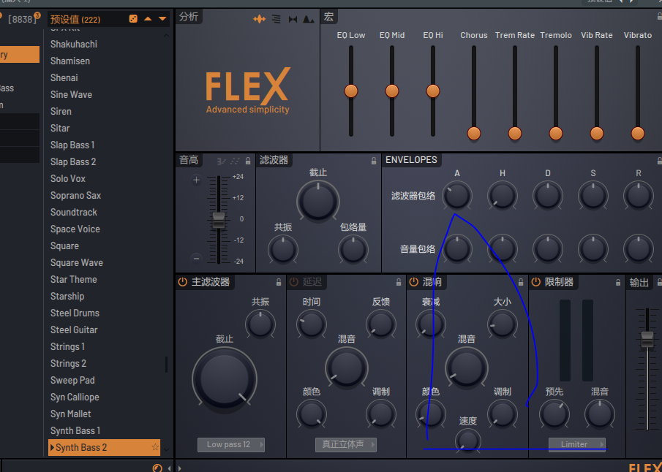This screenshot has width=662, height=472.
Task: Click the EQ Low macro slider handle
Action: coord(351,91)
